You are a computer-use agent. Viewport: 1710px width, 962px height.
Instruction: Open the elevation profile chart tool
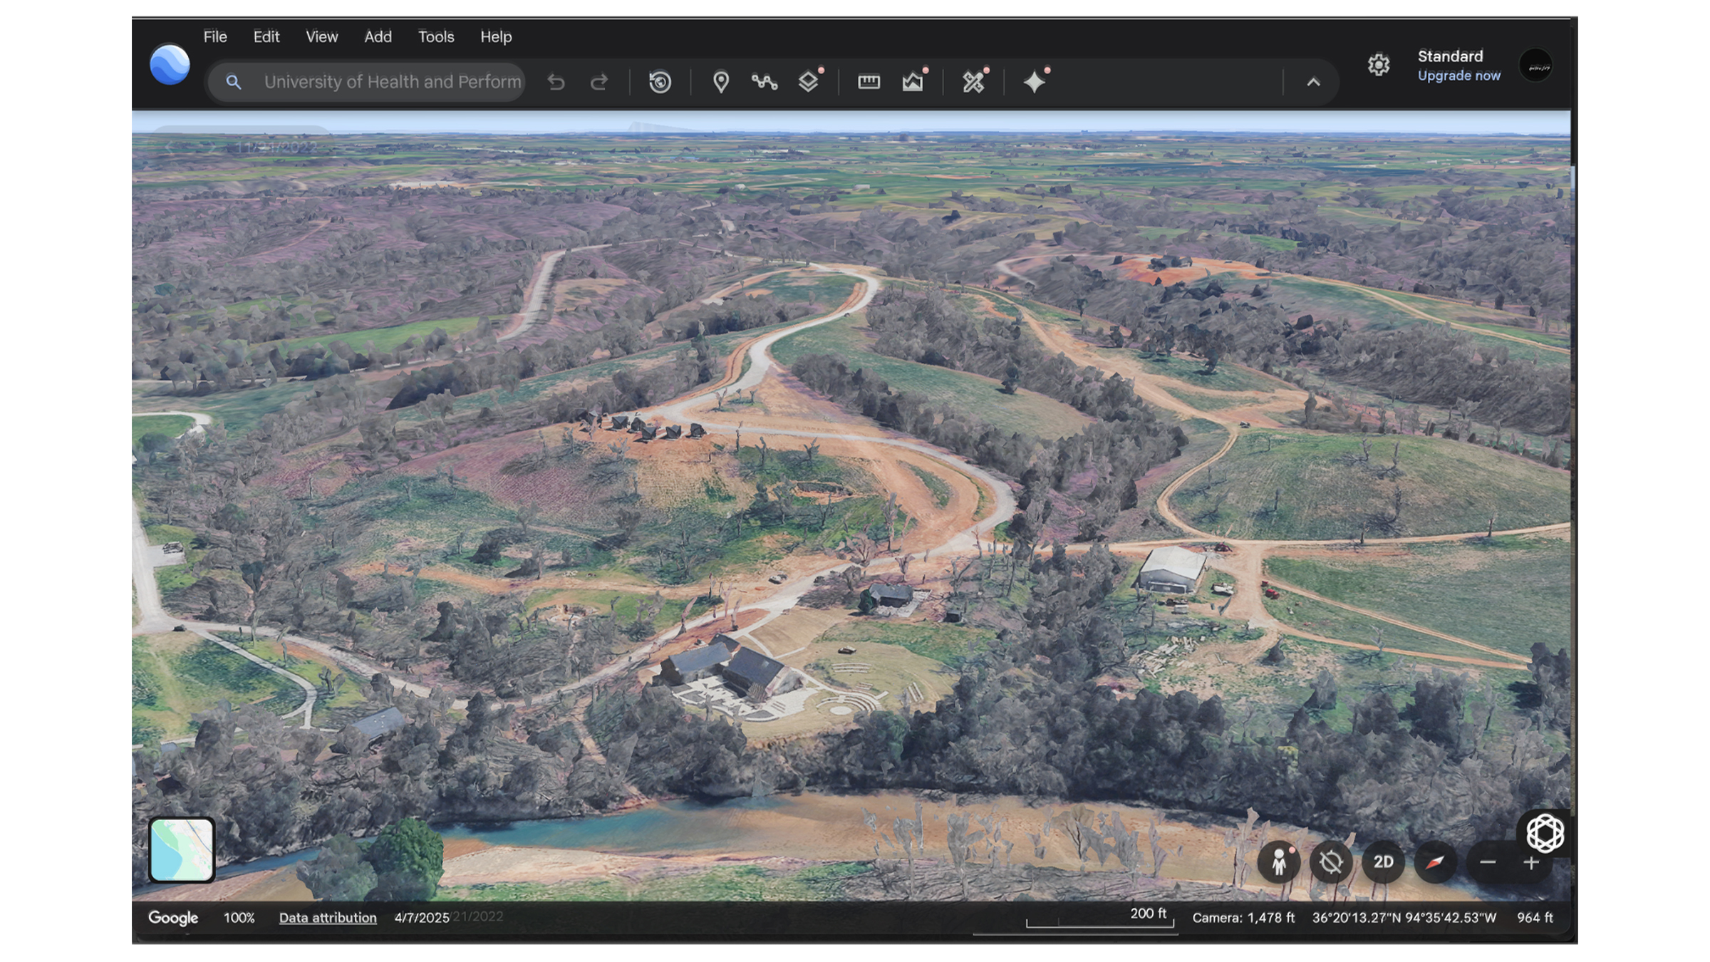tap(913, 82)
